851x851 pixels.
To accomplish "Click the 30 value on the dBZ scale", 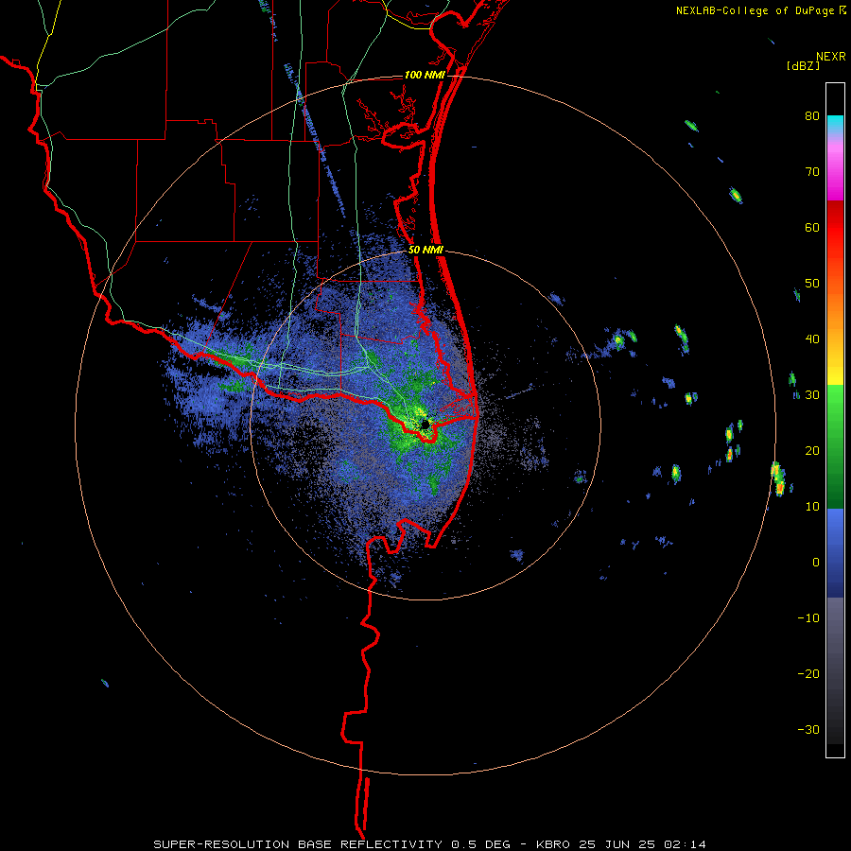I will pos(812,394).
